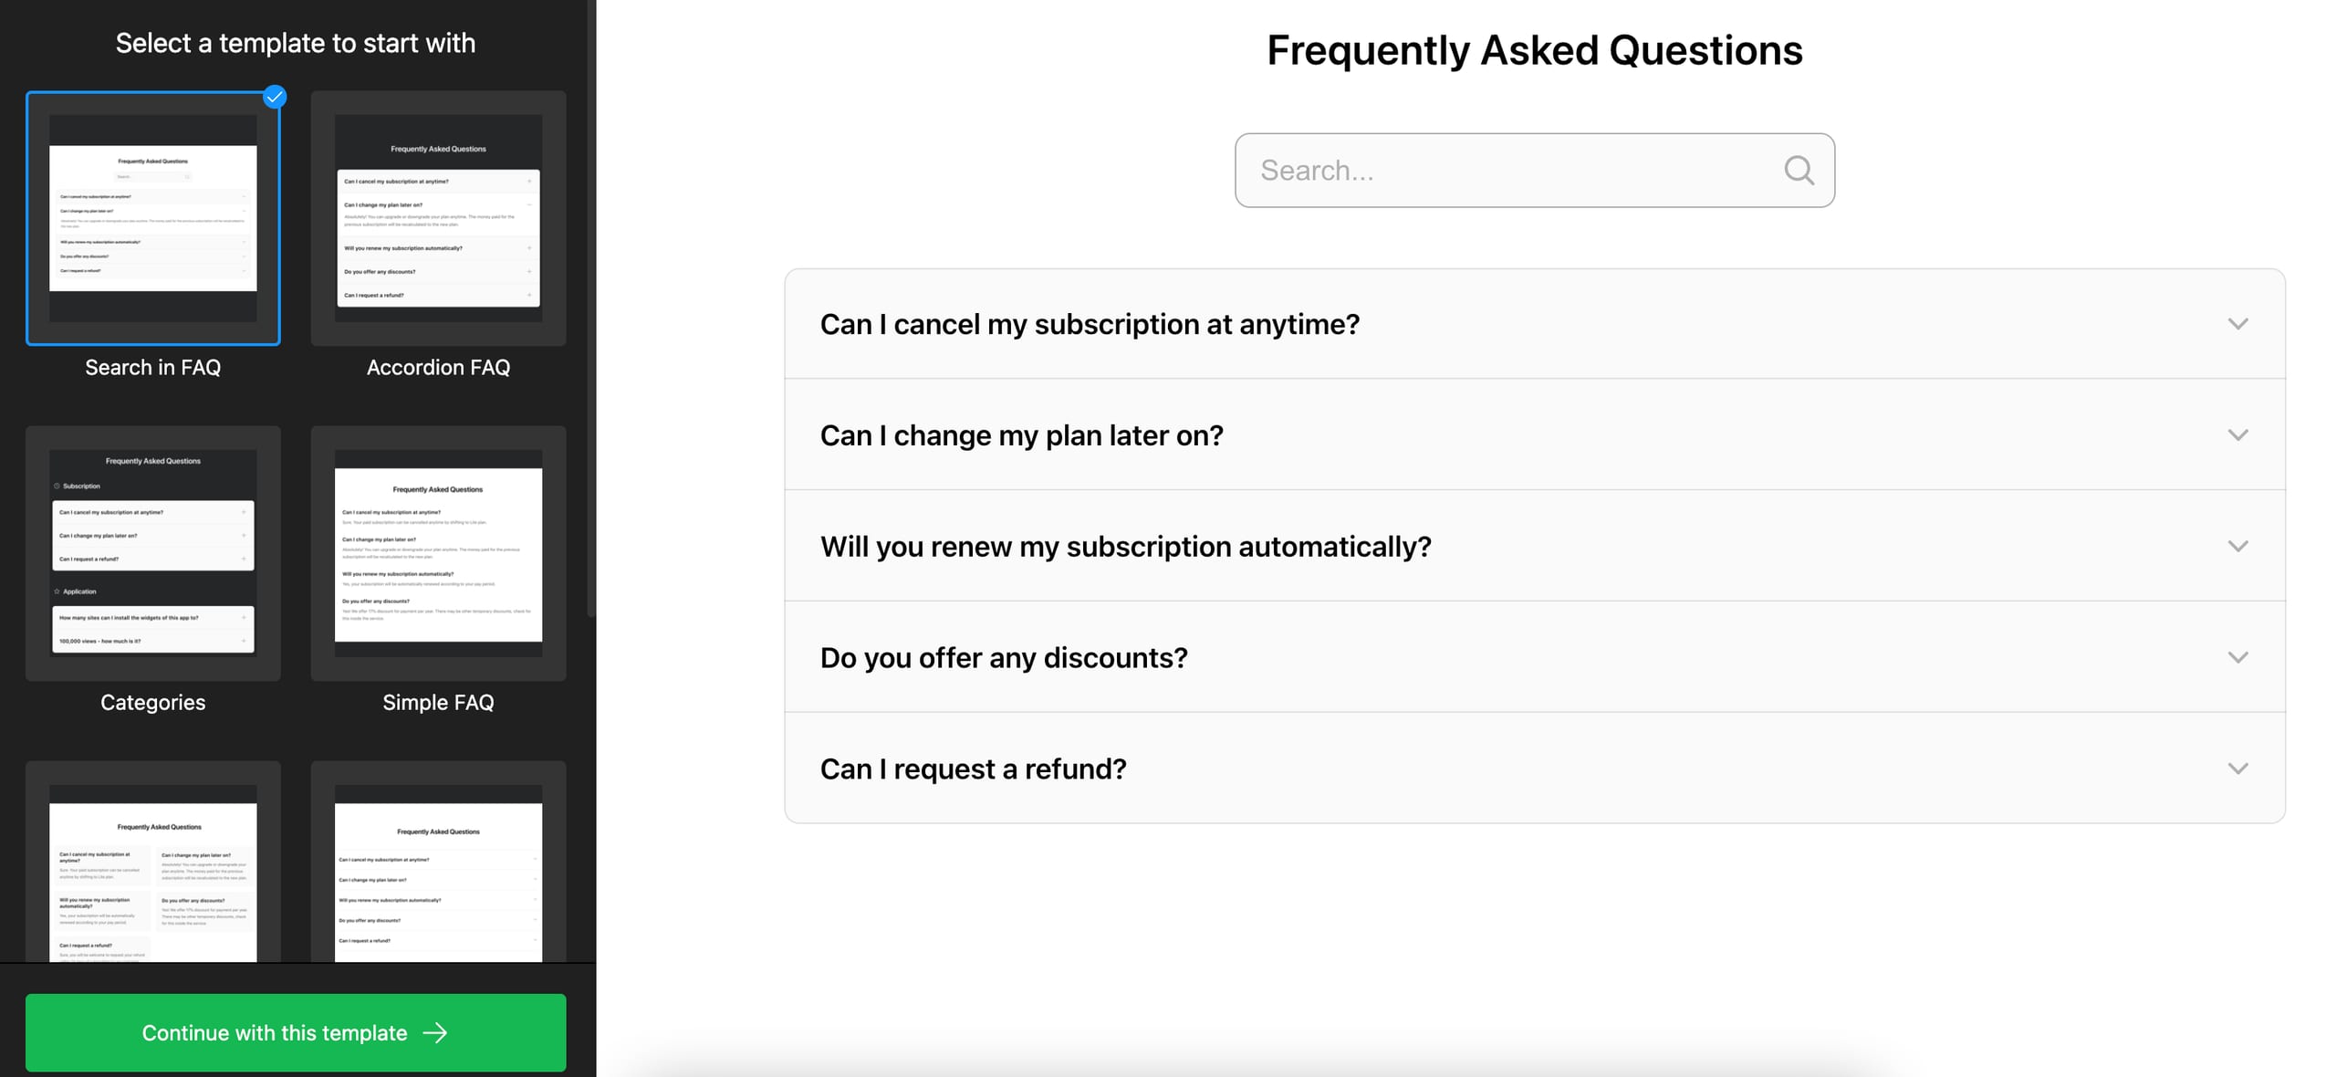Choose the Categories template thumbnail

[153, 553]
